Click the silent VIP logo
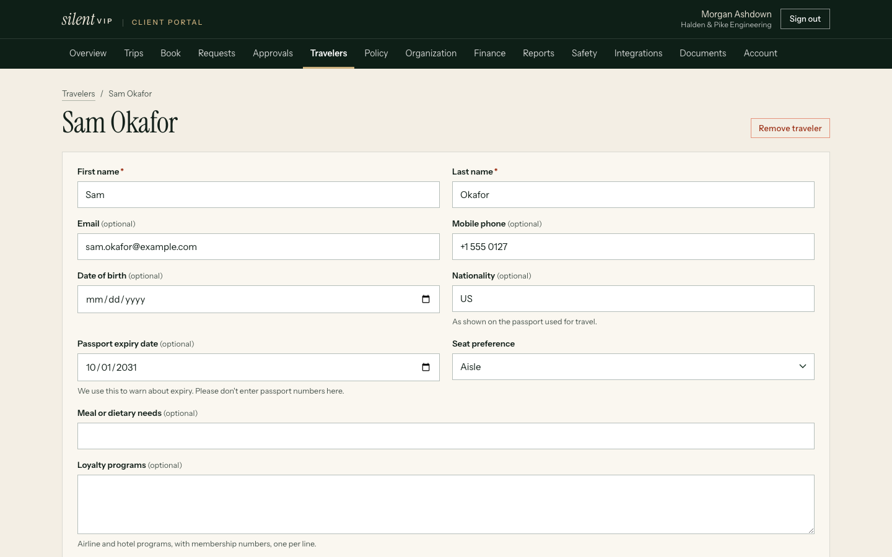Viewport: 892px width, 557px height. pyautogui.click(x=87, y=20)
